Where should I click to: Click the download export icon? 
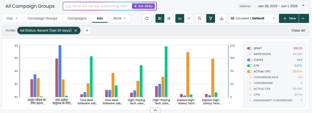click(222, 18)
